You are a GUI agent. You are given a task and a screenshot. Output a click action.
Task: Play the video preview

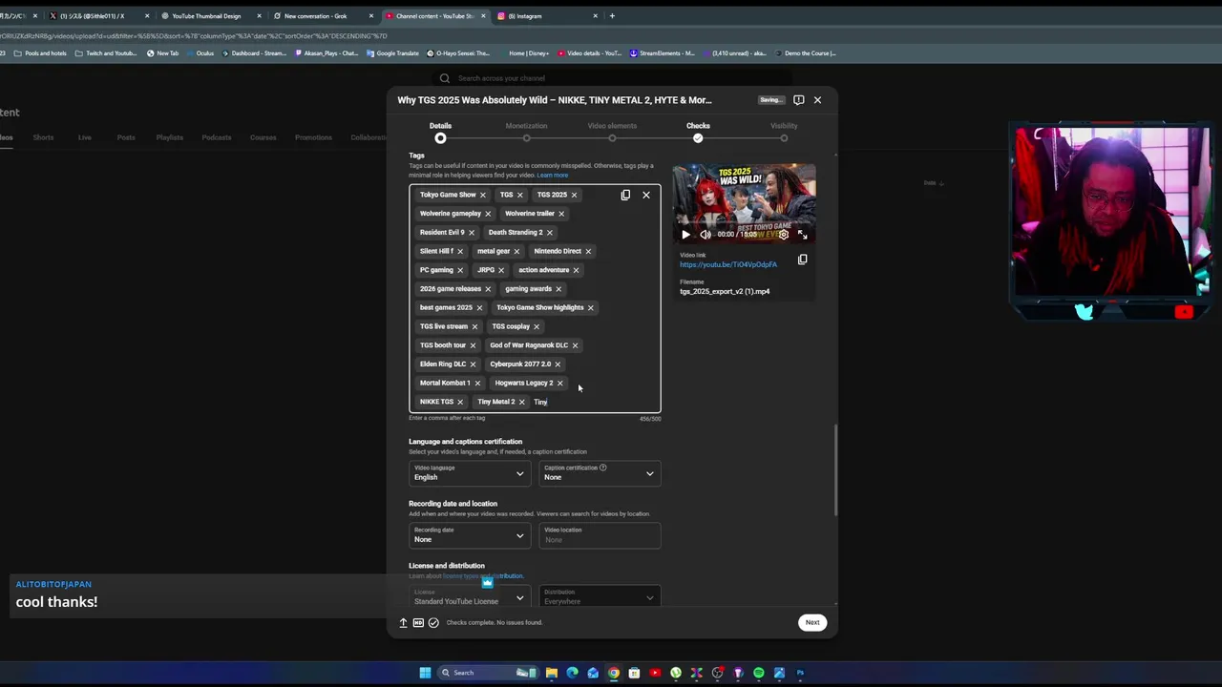[x=685, y=235]
